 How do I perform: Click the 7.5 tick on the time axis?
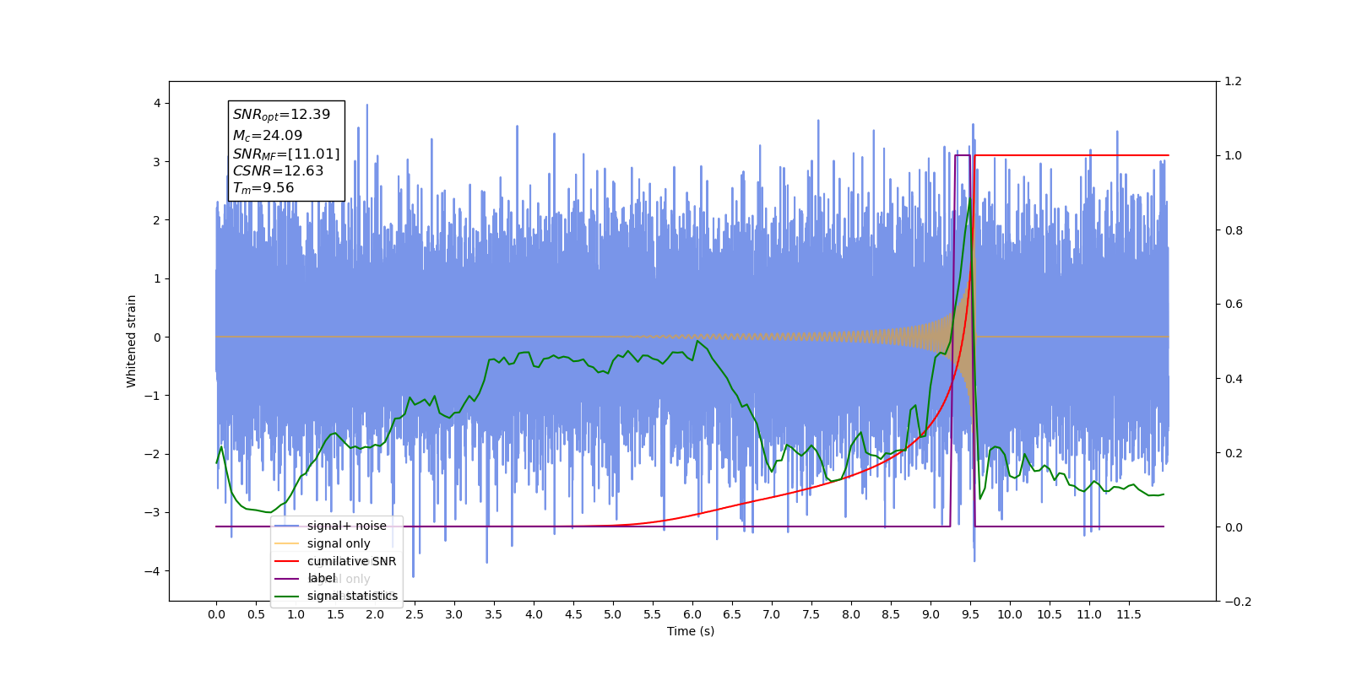click(x=811, y=614)
